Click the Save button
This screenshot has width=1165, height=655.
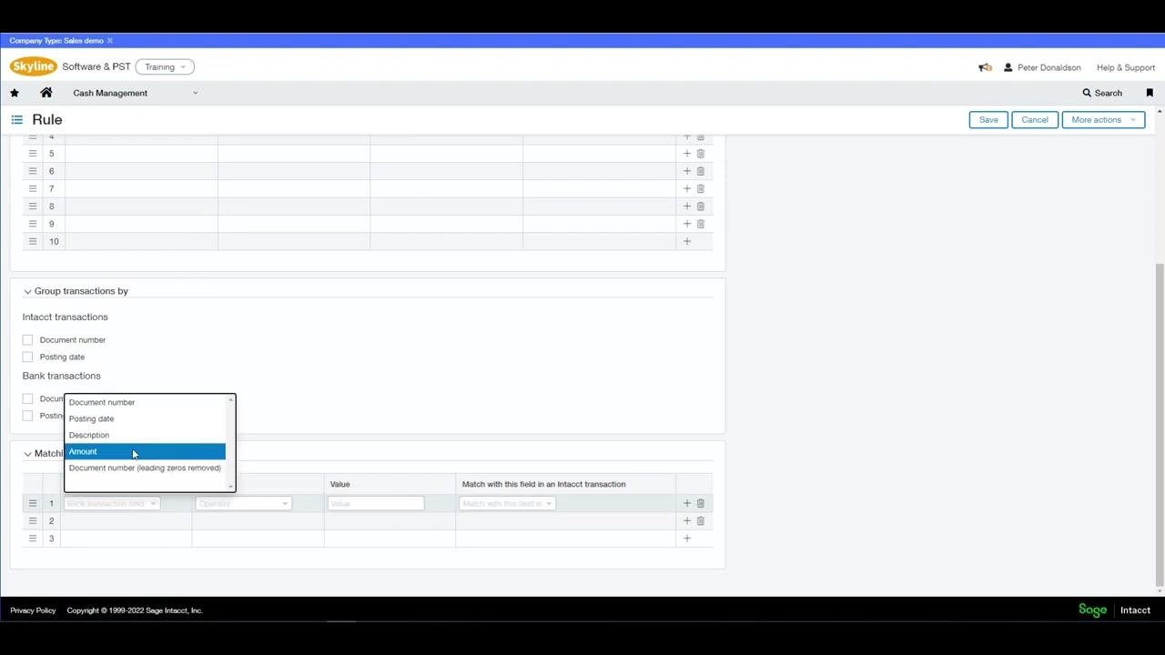tap(988, 120)
